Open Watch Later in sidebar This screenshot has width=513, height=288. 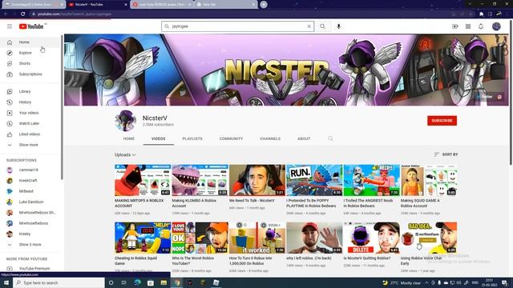click(x=30, y=123)
